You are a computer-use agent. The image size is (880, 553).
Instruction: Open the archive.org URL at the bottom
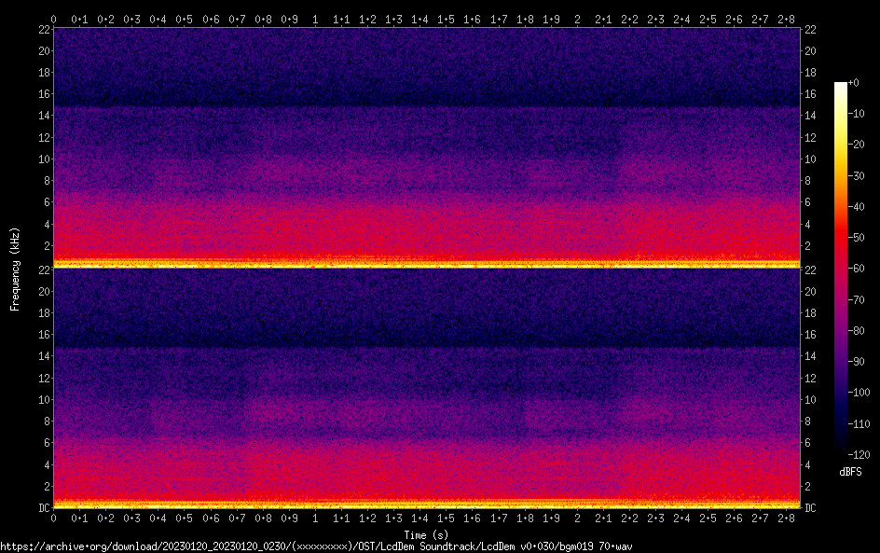317,546
